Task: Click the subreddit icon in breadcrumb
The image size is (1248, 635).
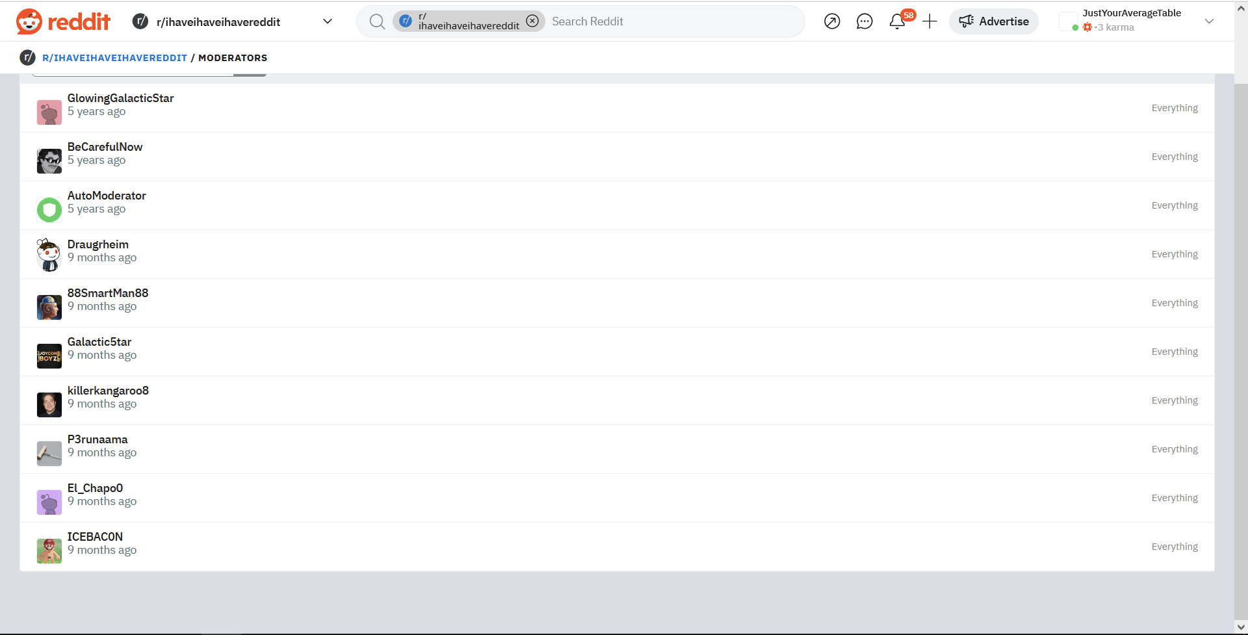Action: [x=27, y=58]
